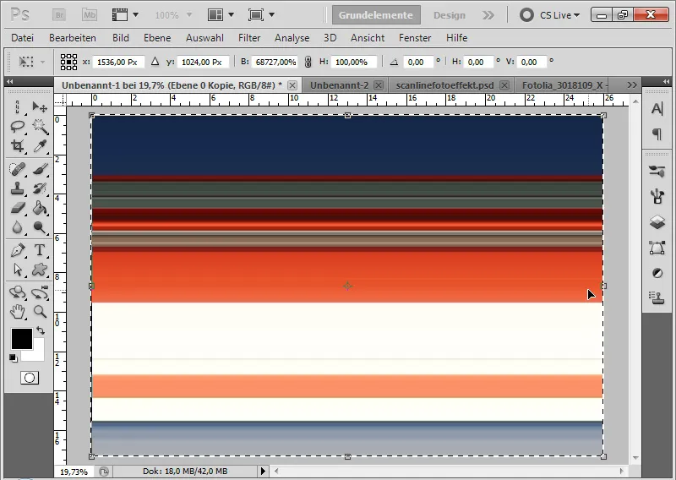Toggle relative positioning for reference point

click(x=155, y=62)
